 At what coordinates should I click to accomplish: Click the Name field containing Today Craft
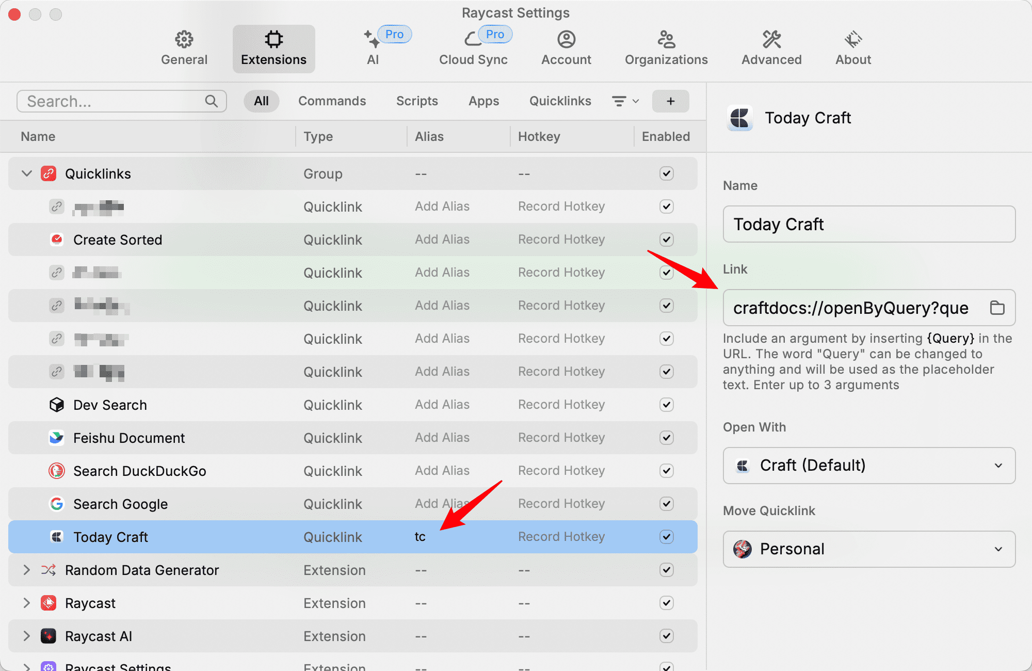tap(869, 224)
